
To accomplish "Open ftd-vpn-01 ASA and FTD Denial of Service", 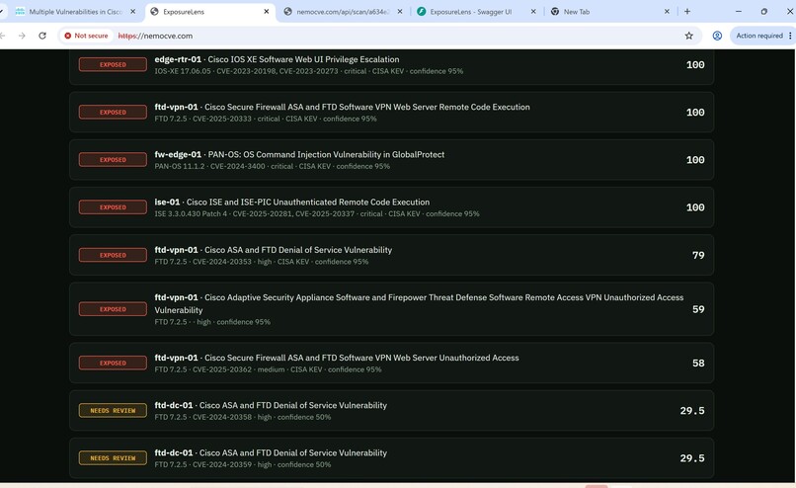I will point(391,255).
